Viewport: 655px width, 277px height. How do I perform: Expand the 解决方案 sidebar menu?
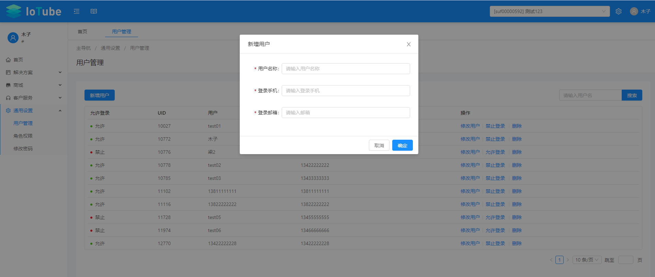tap(34, 72)
